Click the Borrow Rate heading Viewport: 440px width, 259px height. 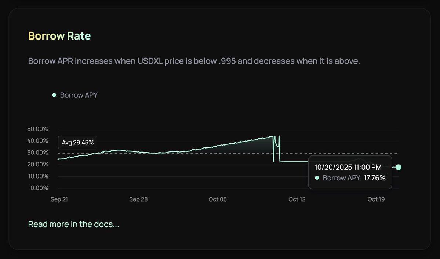pyautogui.click(x=59, y=36)
